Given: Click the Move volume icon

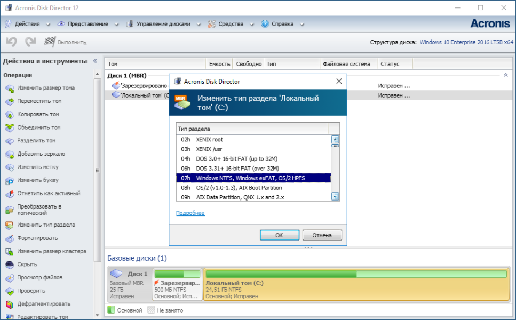Looking at the screenshot, I should coord(10,101).
